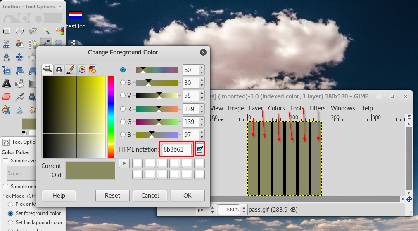This screenshot has width=418, height=231.
Task: Select the Bucket Fill tool
Action: click(x=19, y=84)
